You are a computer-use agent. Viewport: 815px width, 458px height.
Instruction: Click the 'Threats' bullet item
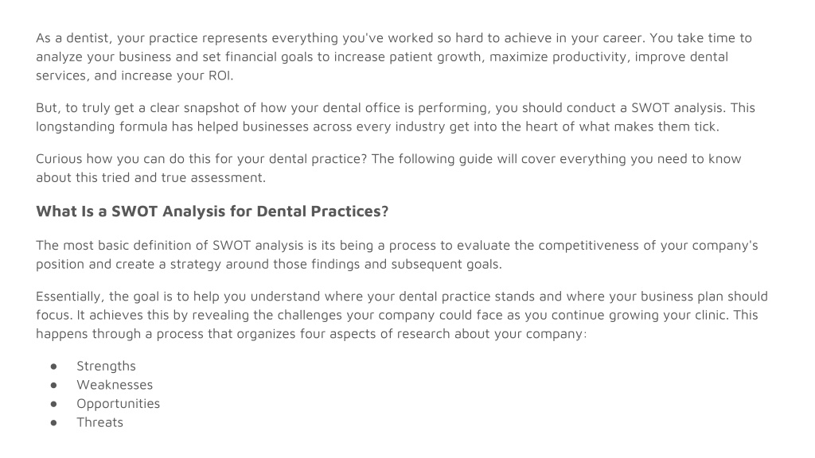point(99,422)
